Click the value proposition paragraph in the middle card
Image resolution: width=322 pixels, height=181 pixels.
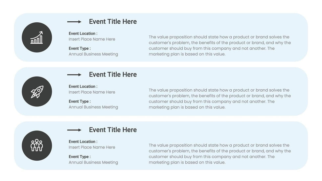[219, 99]
